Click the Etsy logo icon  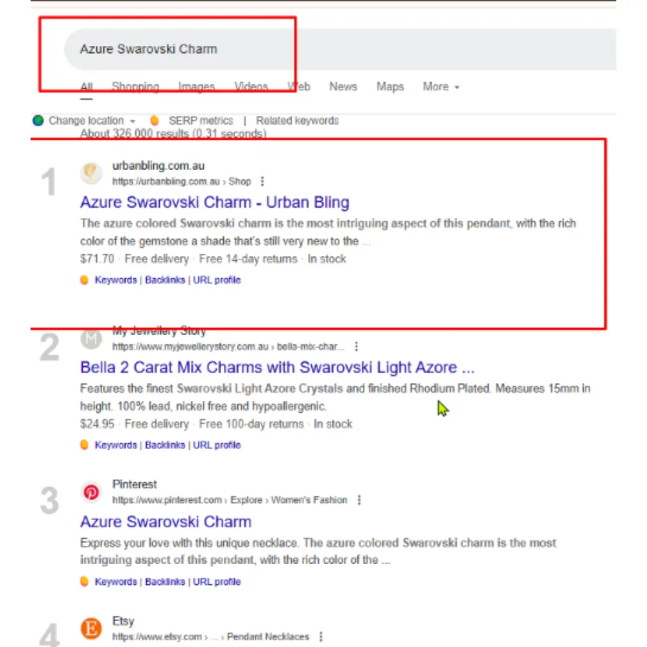(91, 628)
